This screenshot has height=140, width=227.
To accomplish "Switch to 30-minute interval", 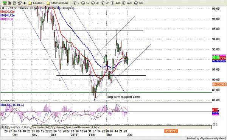I will 95,3.
